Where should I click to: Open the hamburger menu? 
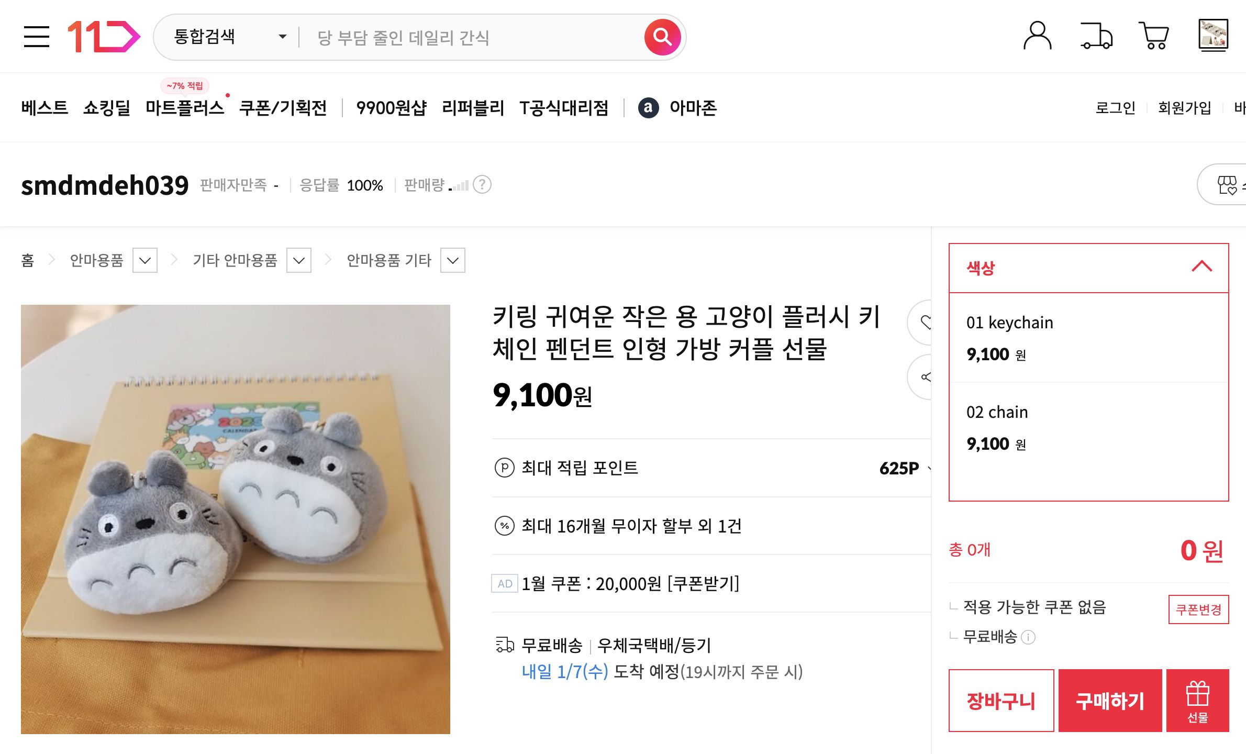pos(36,36)
